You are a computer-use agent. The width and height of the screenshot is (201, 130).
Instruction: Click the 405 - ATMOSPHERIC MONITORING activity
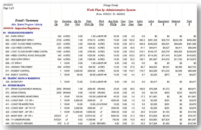pyautogui.click(x=26, y=97)
